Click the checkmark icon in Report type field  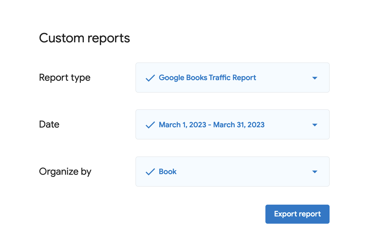tap(150, 78)
